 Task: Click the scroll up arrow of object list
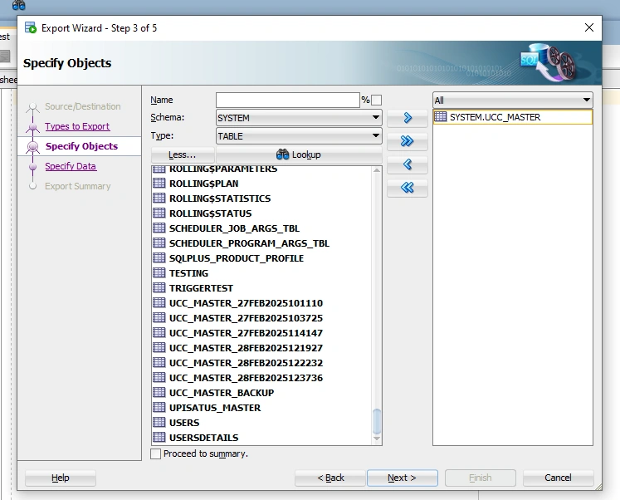point(377,170)
